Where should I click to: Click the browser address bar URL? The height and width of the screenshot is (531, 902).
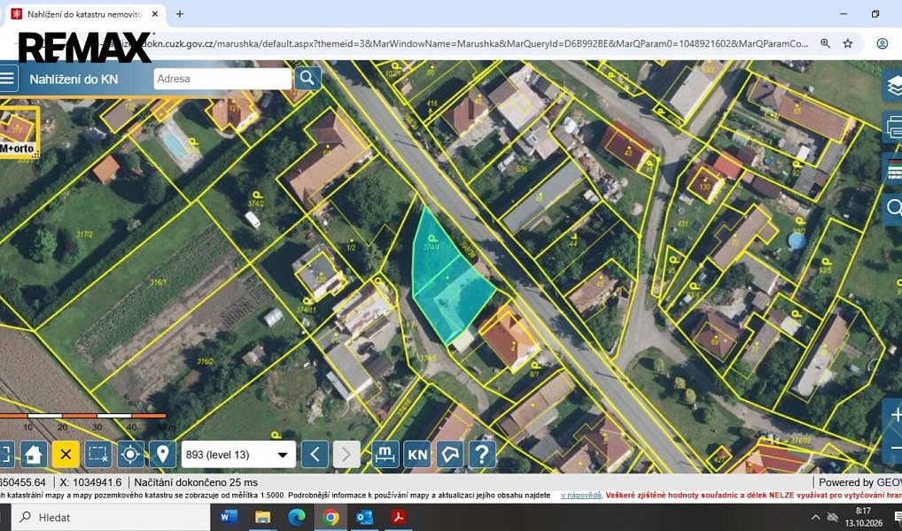pos(478,43)
